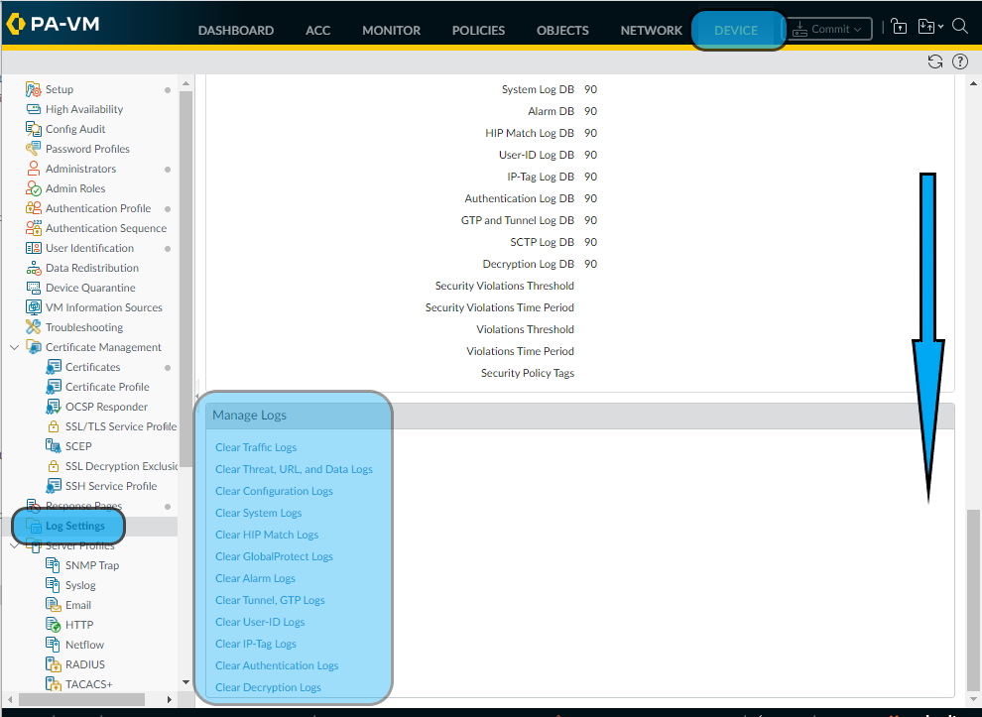Click the SCEP icon
This screenshot has height=717, width=982.
pos(54,446)
